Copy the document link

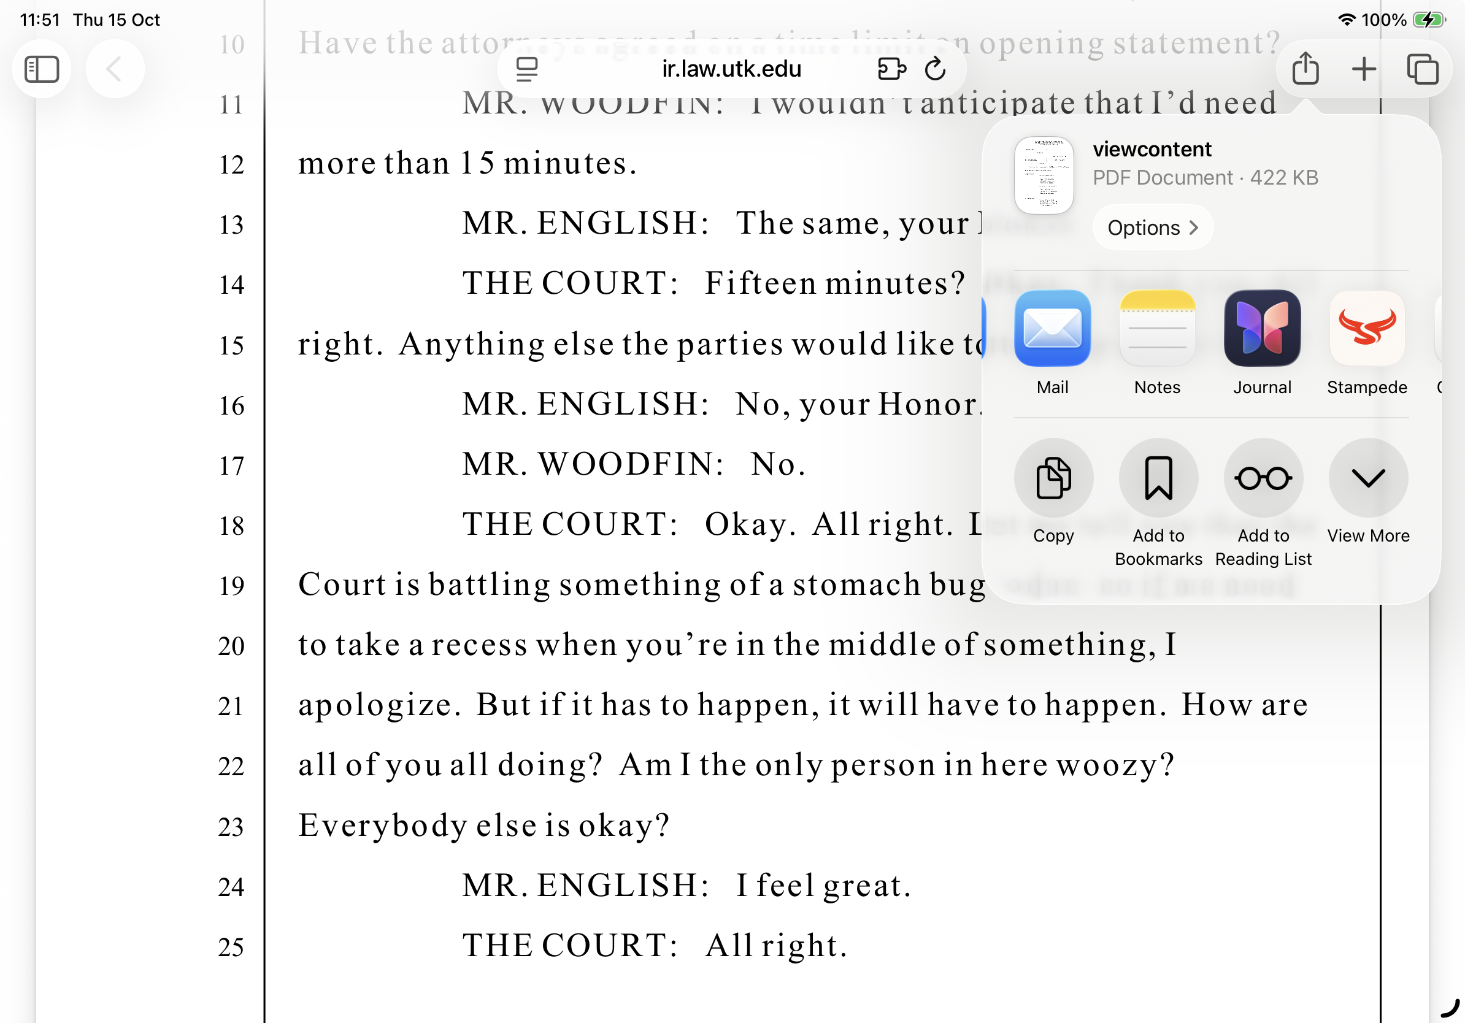tap(1053, 491)
